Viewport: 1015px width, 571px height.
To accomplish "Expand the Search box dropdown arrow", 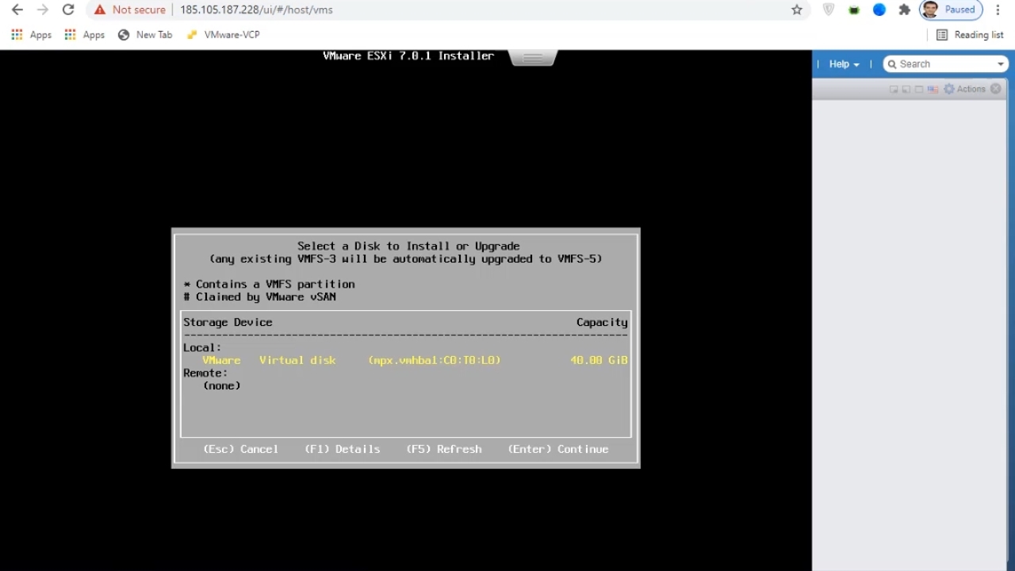I will click(1001, 64).
